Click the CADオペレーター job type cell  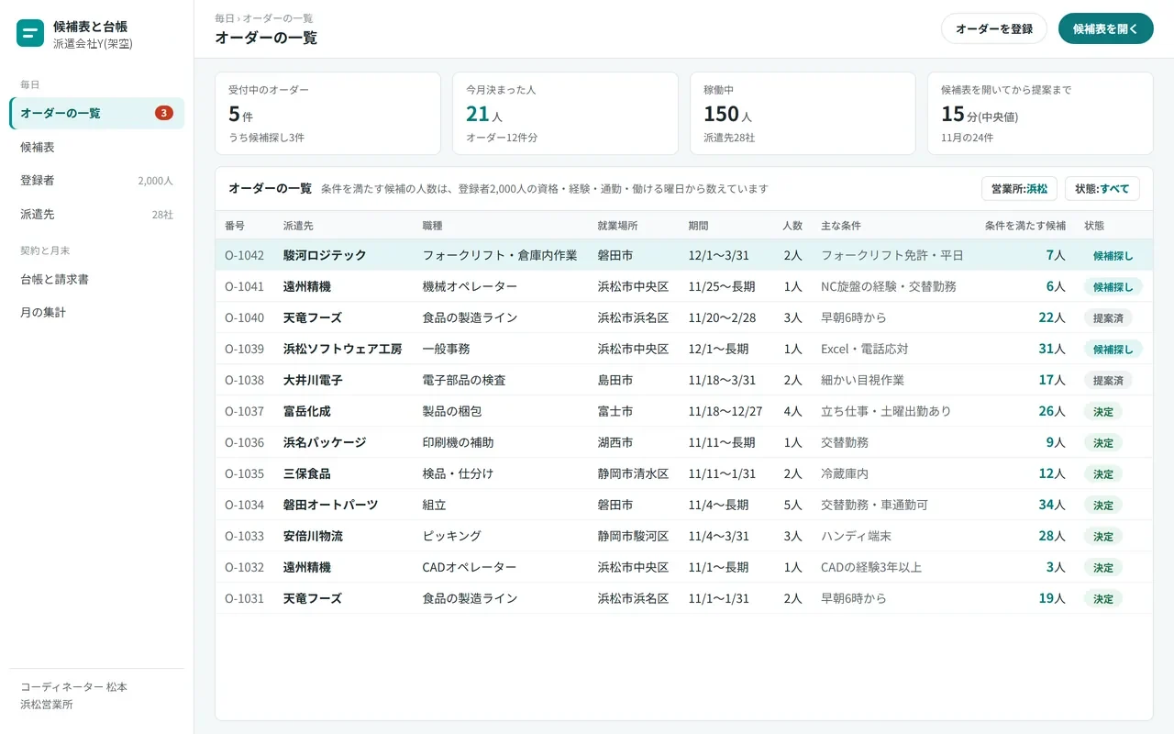point(470,567)
